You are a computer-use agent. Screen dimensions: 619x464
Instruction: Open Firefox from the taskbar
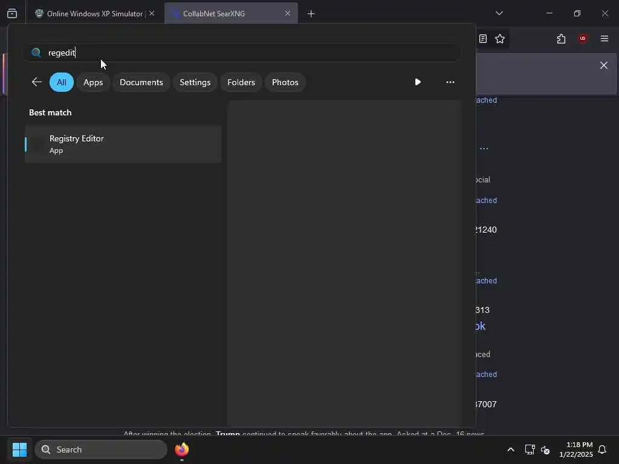pos(181,449)
